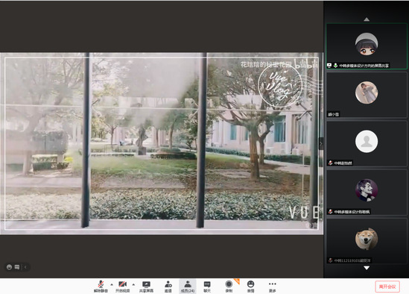Expand audio options arrow beside microphone
Viewport: 409px width, 294px height.
112,284
